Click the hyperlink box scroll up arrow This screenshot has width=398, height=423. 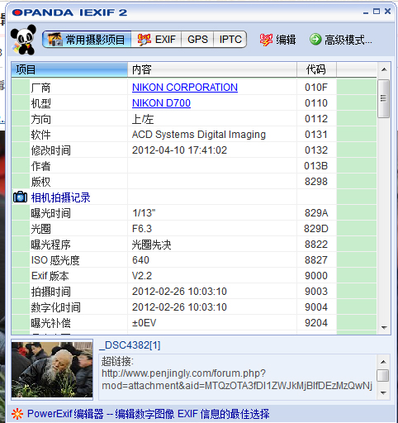tap(383, 362)
